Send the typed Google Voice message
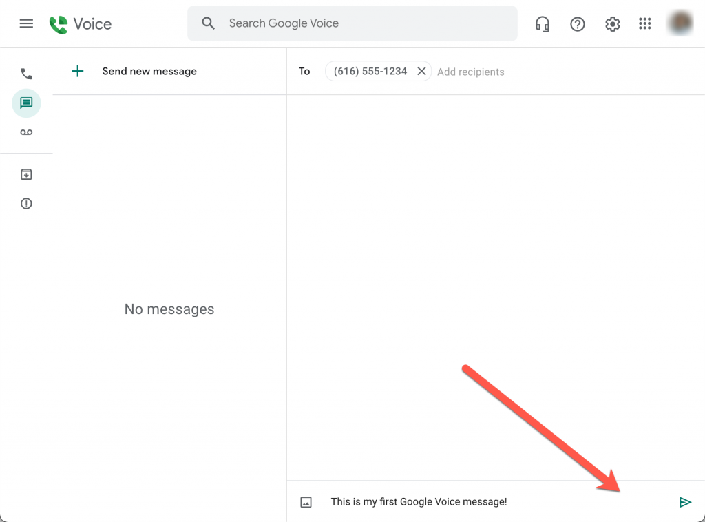 (x=685, y=502)
